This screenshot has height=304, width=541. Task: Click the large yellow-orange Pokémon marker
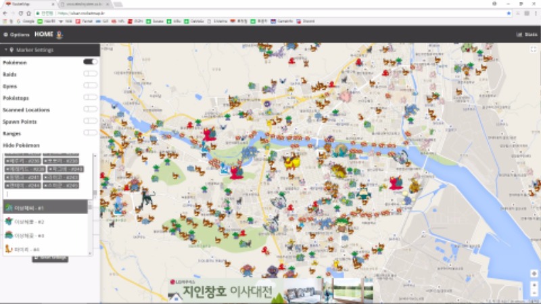[x=291, y=161]
